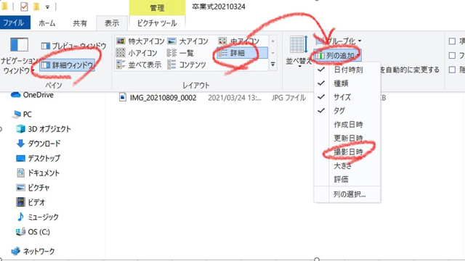Click the 管理 contextual tab header

click(157, 8)
